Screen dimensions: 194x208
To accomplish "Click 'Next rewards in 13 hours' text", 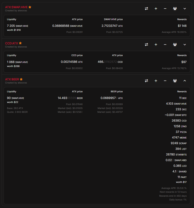I will click(173, 192).
